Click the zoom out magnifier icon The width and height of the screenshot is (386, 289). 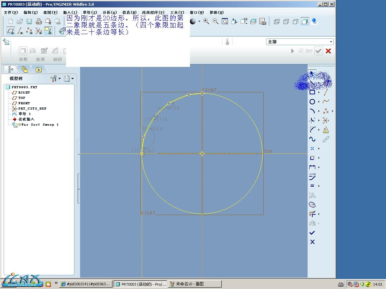(215, 21)
